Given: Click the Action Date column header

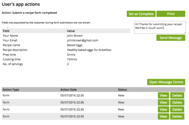Looking at the screenshot, I should [69, 90].
